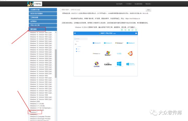The width and height of the screenshot is (188, 121).
Task: Expand the 应用程序 category
Action: (x=43, y=21)
